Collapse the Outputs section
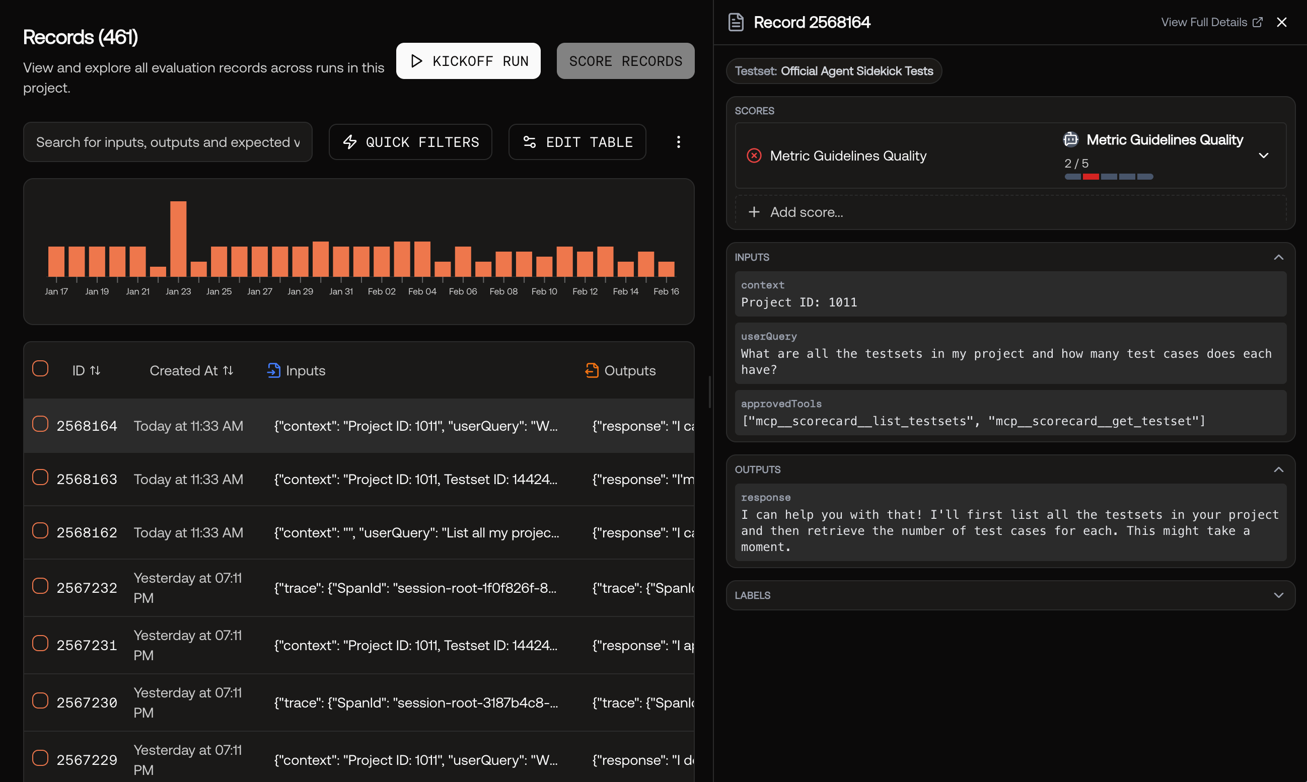 [x=1278, y=470]
